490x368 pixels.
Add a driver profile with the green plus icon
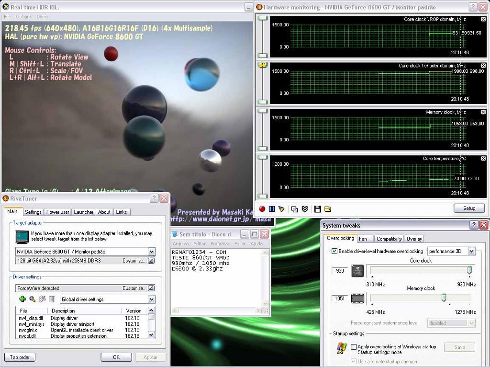(22, 299)
